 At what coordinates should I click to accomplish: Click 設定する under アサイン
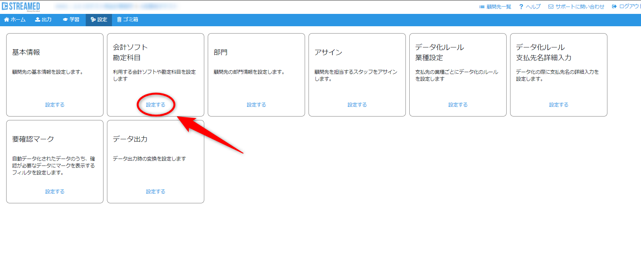coord(357,105)
